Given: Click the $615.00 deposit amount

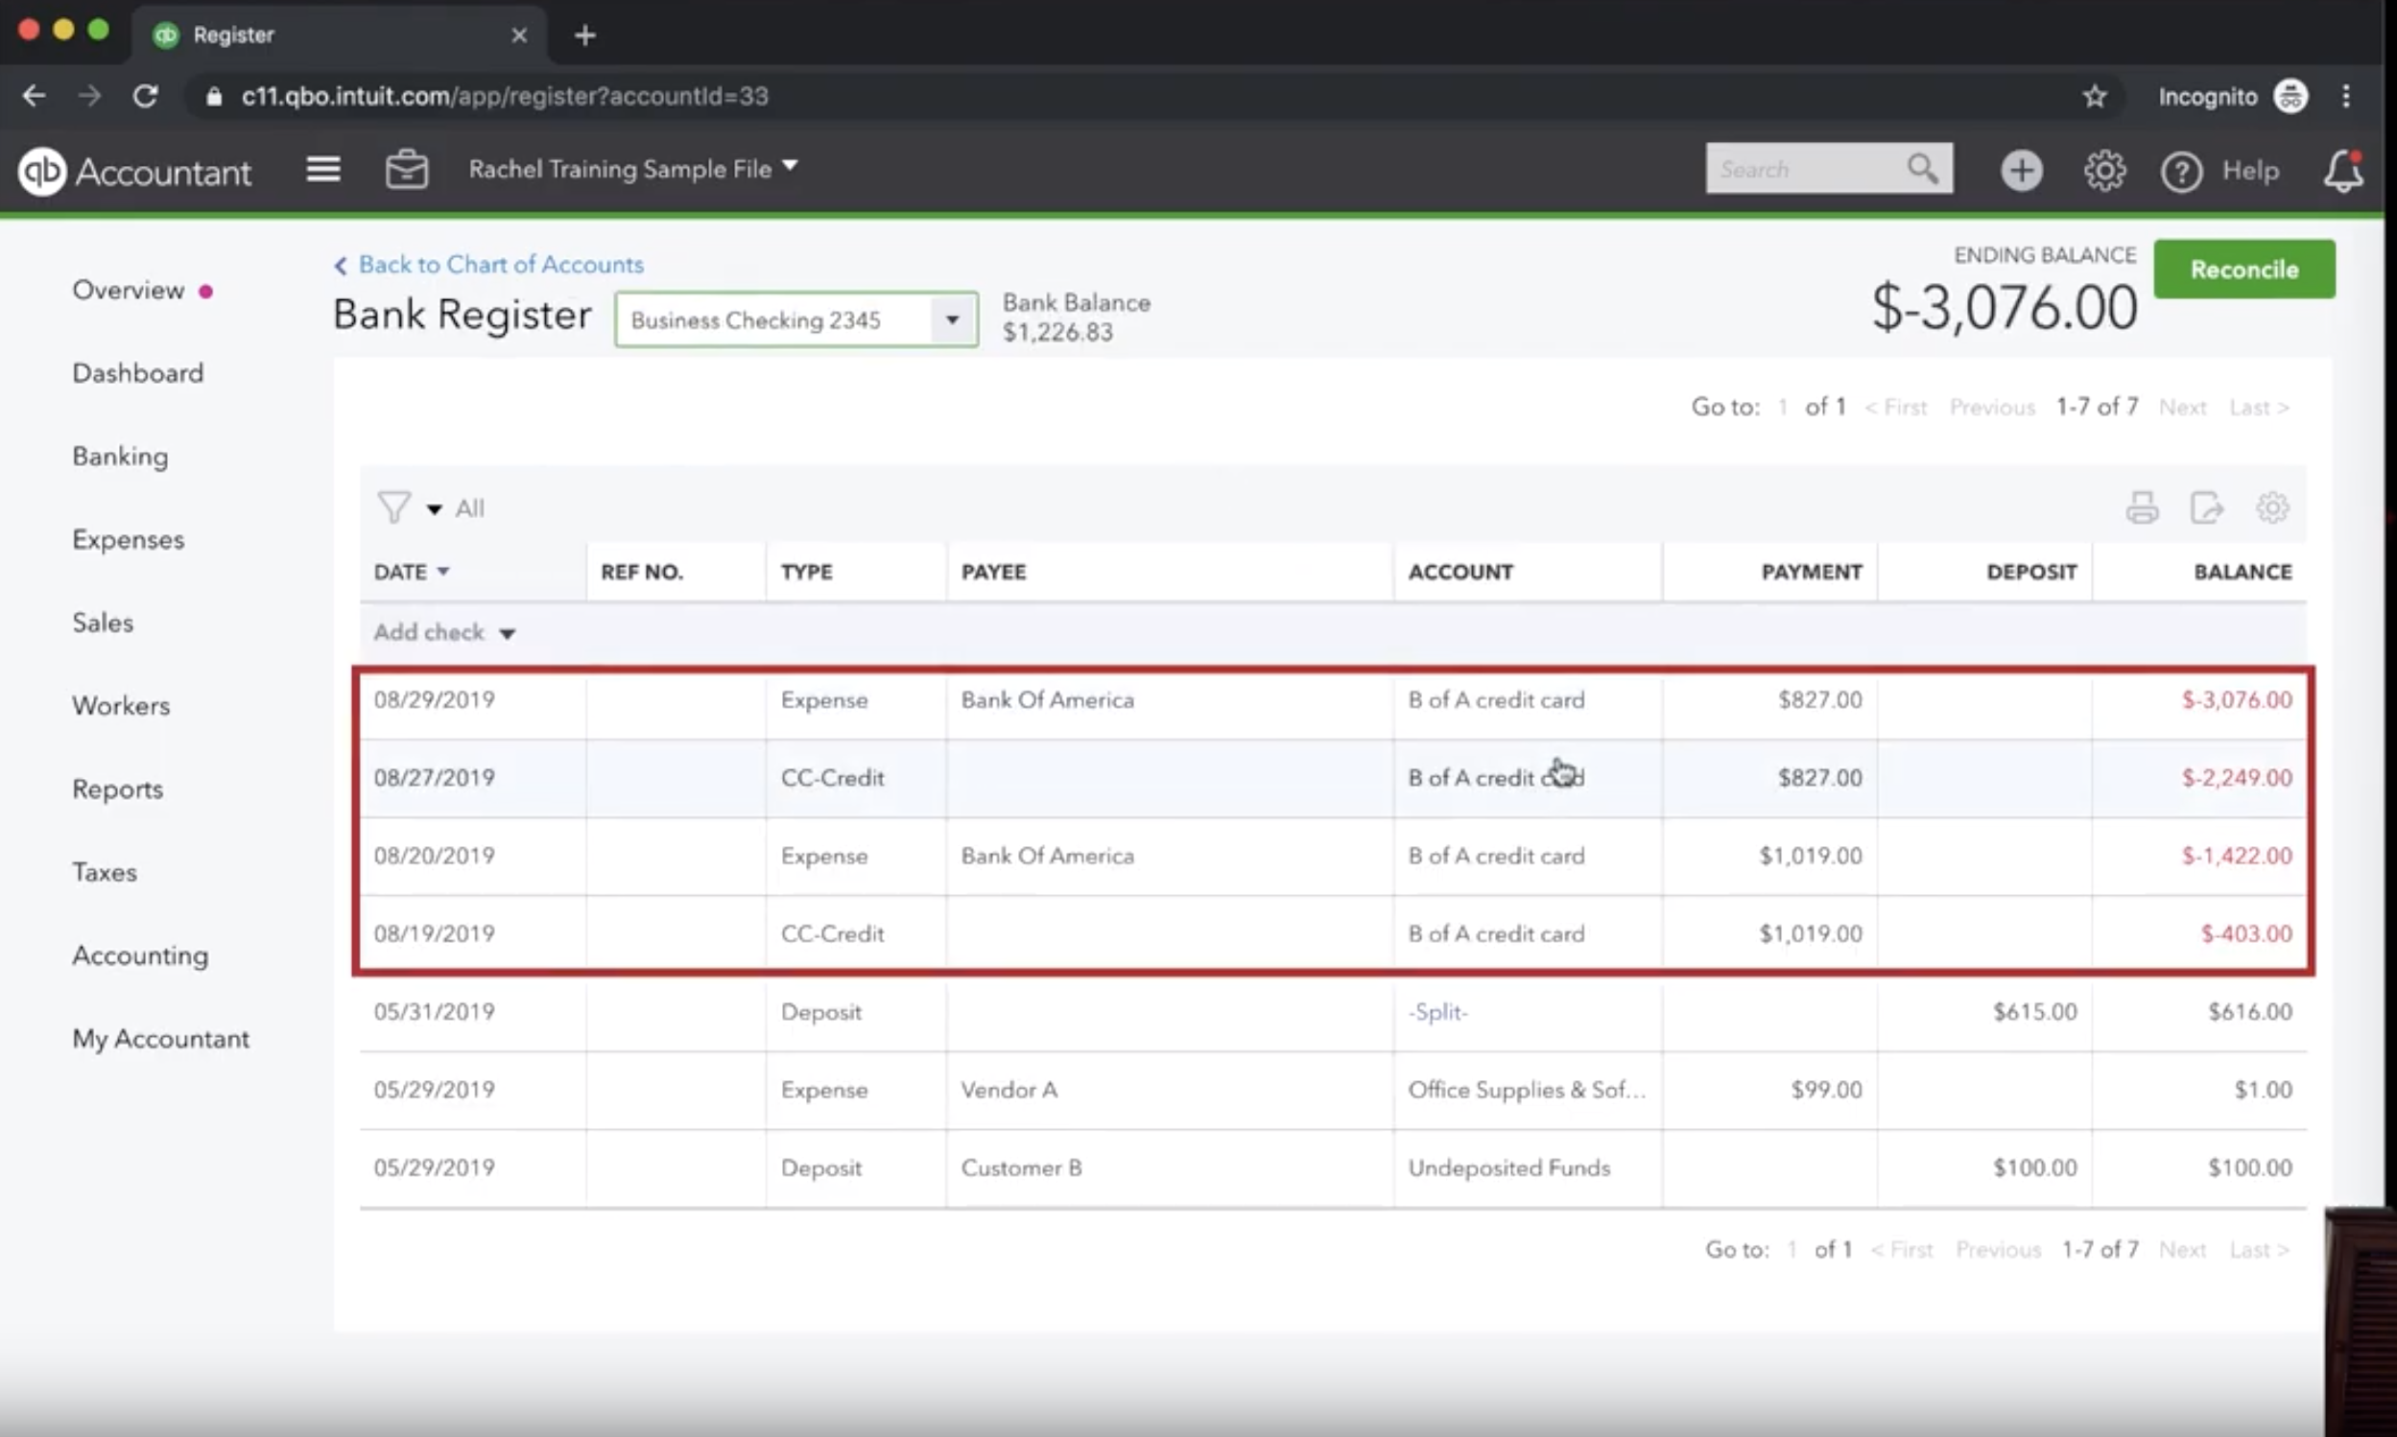Looking at the screenshot, I should coord(2035,1012).
